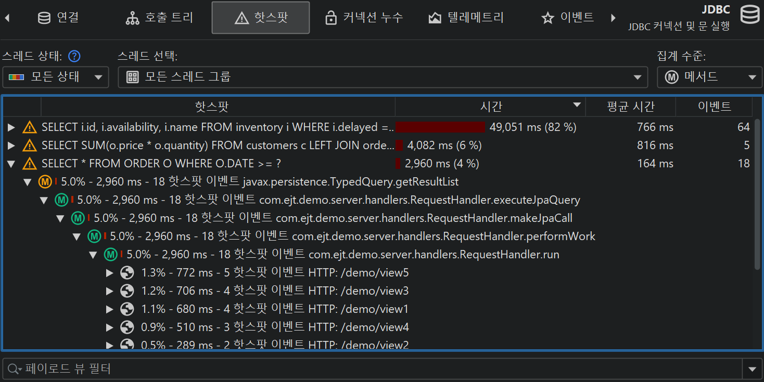764x382 pixels.
Task: Collapse the TypedQuery.getResultList node
Action: pos(28,182)
